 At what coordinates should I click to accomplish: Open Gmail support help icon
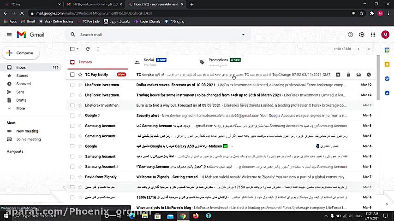(x=350, y=35)
